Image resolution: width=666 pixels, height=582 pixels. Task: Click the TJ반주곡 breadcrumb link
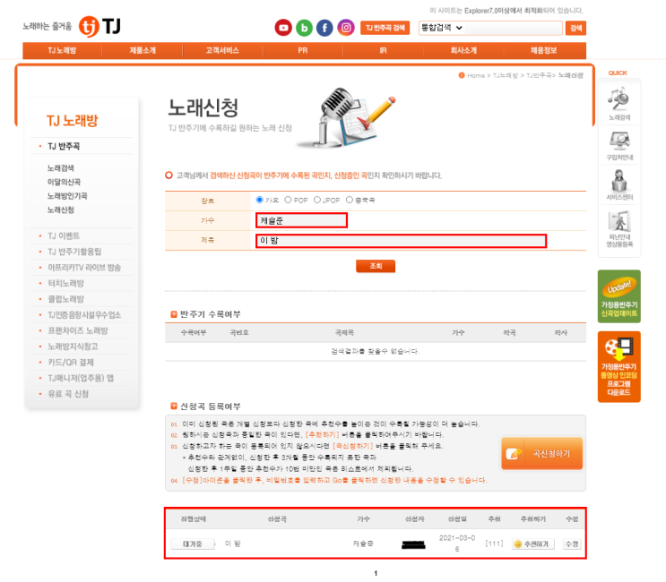pos(539,75)
